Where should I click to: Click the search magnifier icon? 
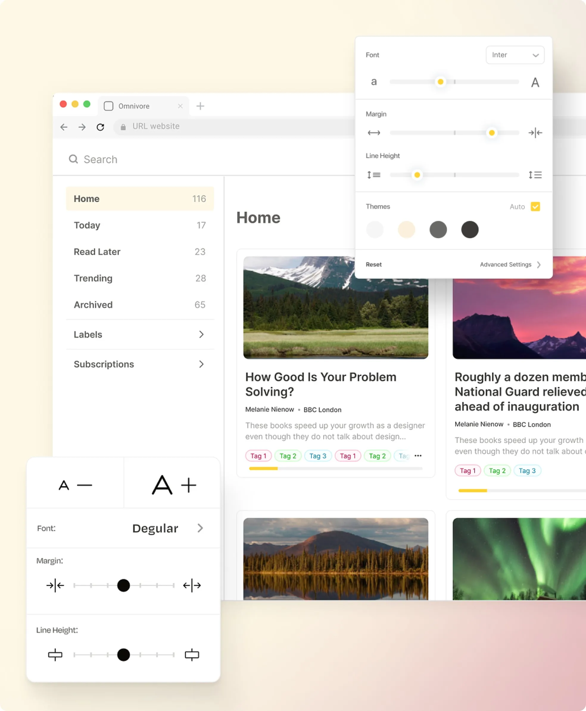73,159
